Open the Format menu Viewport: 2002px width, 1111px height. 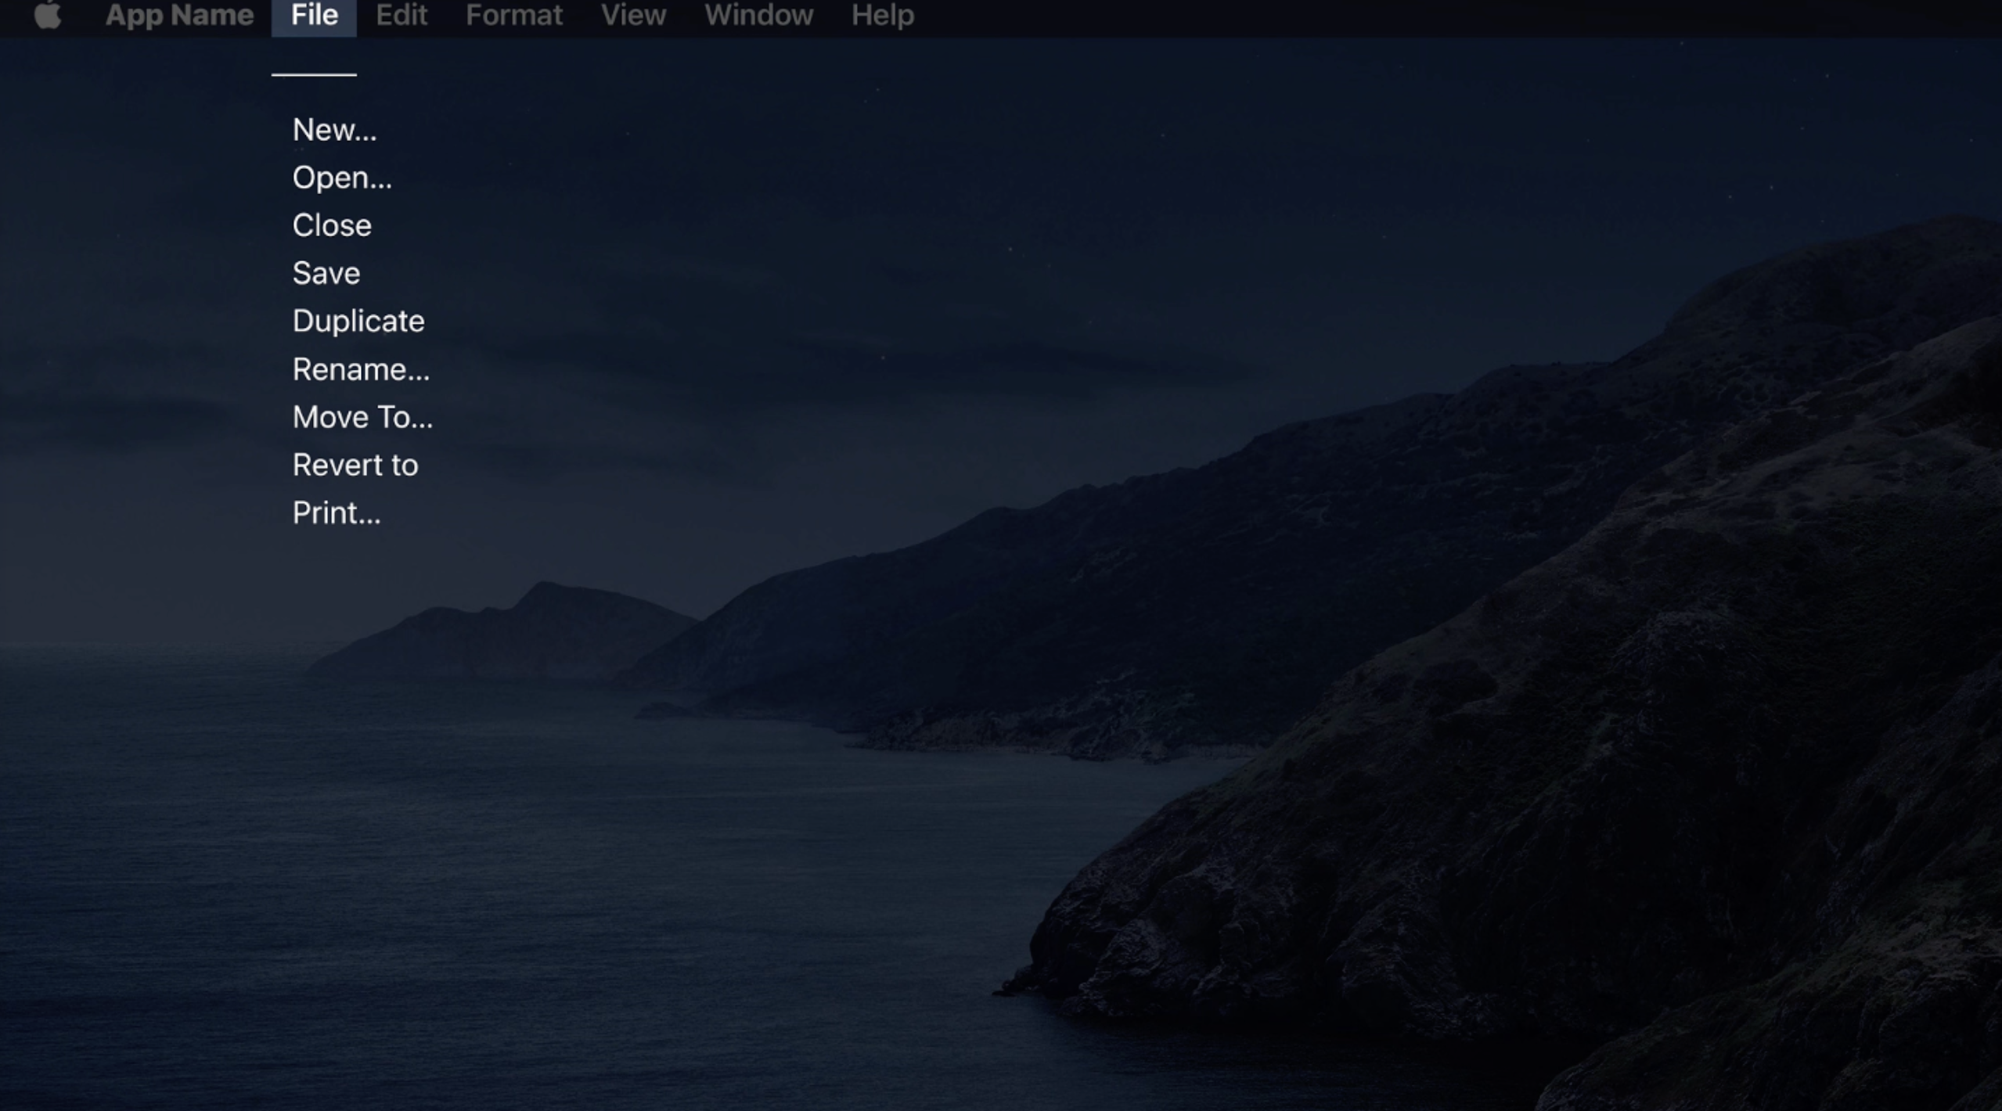pos(513,15)
